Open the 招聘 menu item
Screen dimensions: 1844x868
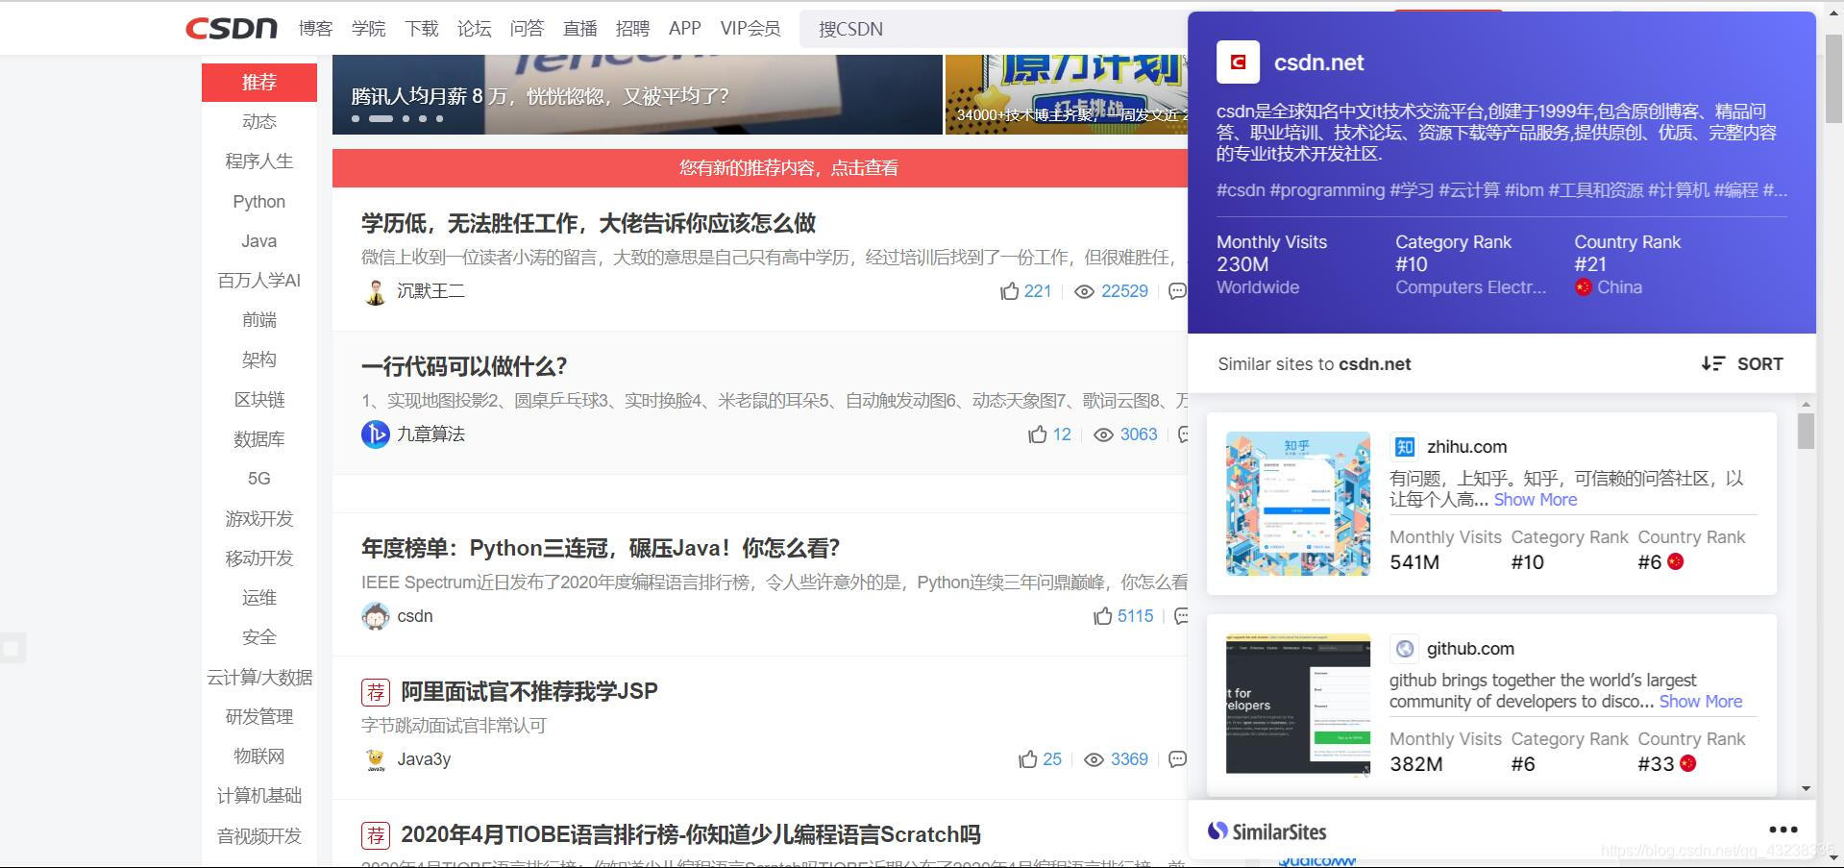point(632,29)
